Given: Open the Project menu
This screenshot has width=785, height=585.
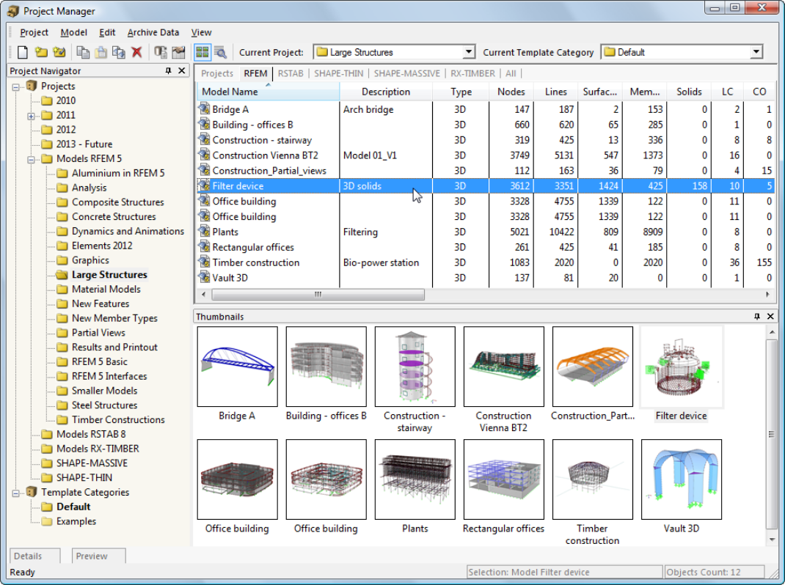Looking at the screenshot, I should (34, 32).
